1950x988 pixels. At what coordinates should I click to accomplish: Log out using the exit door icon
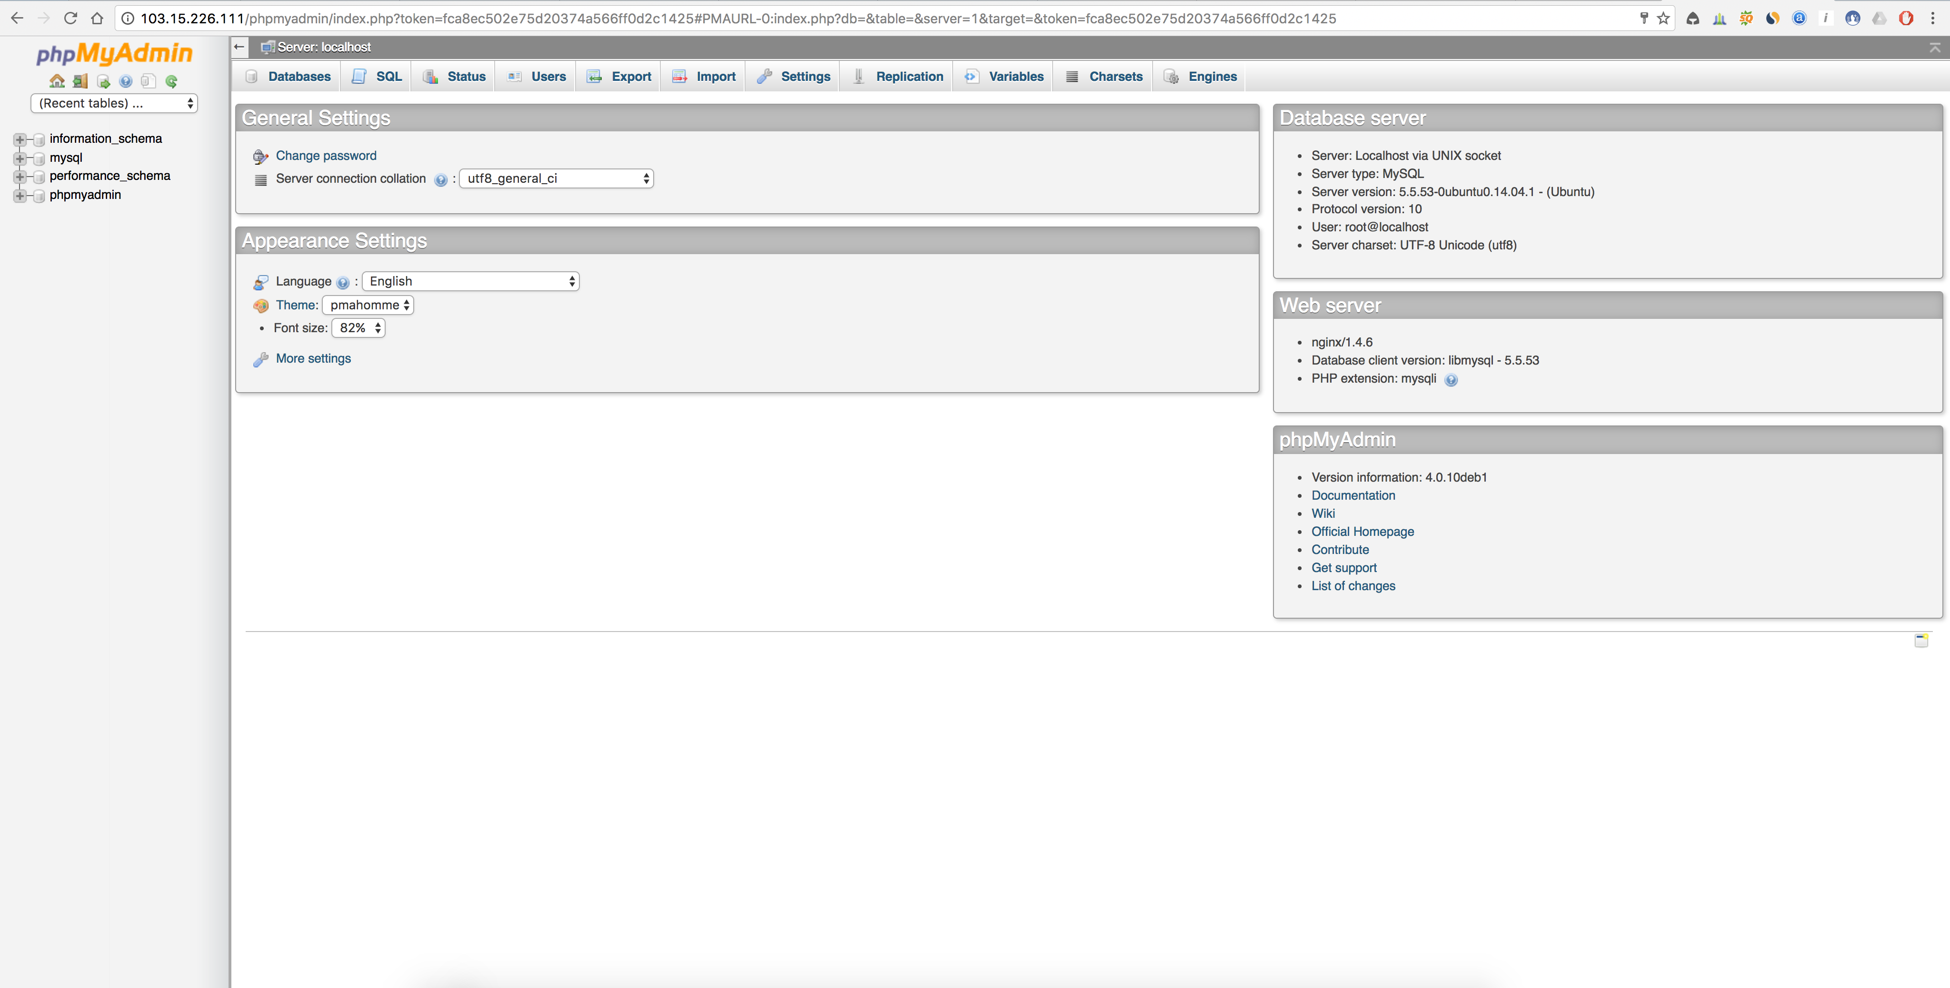80,81
